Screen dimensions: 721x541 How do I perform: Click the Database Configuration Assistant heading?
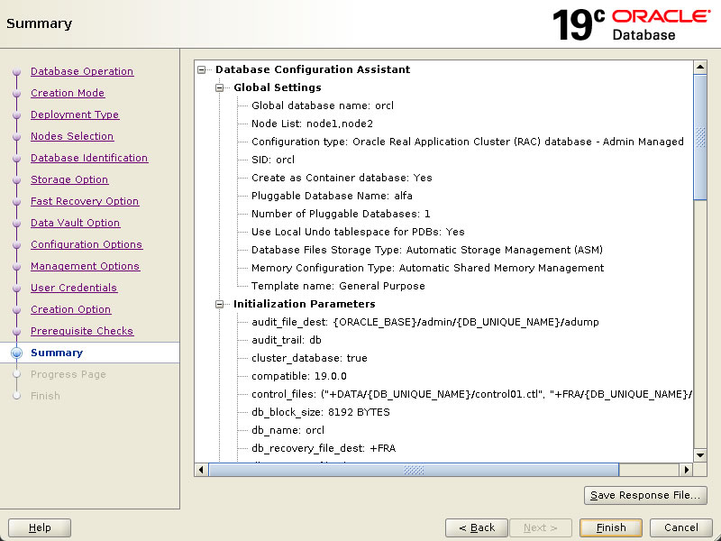click(313, 69)
